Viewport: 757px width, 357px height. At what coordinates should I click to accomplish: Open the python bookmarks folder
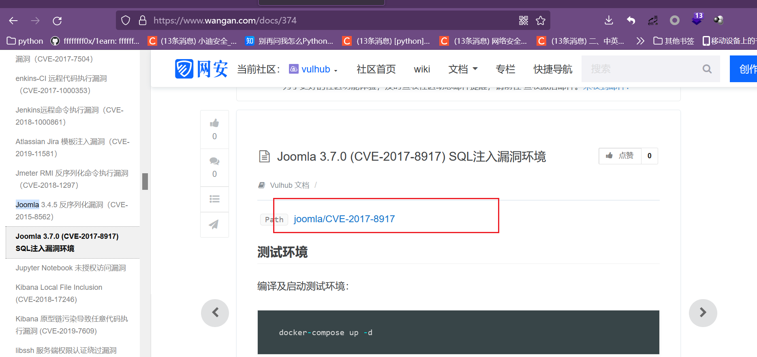(x=25, y=41)
